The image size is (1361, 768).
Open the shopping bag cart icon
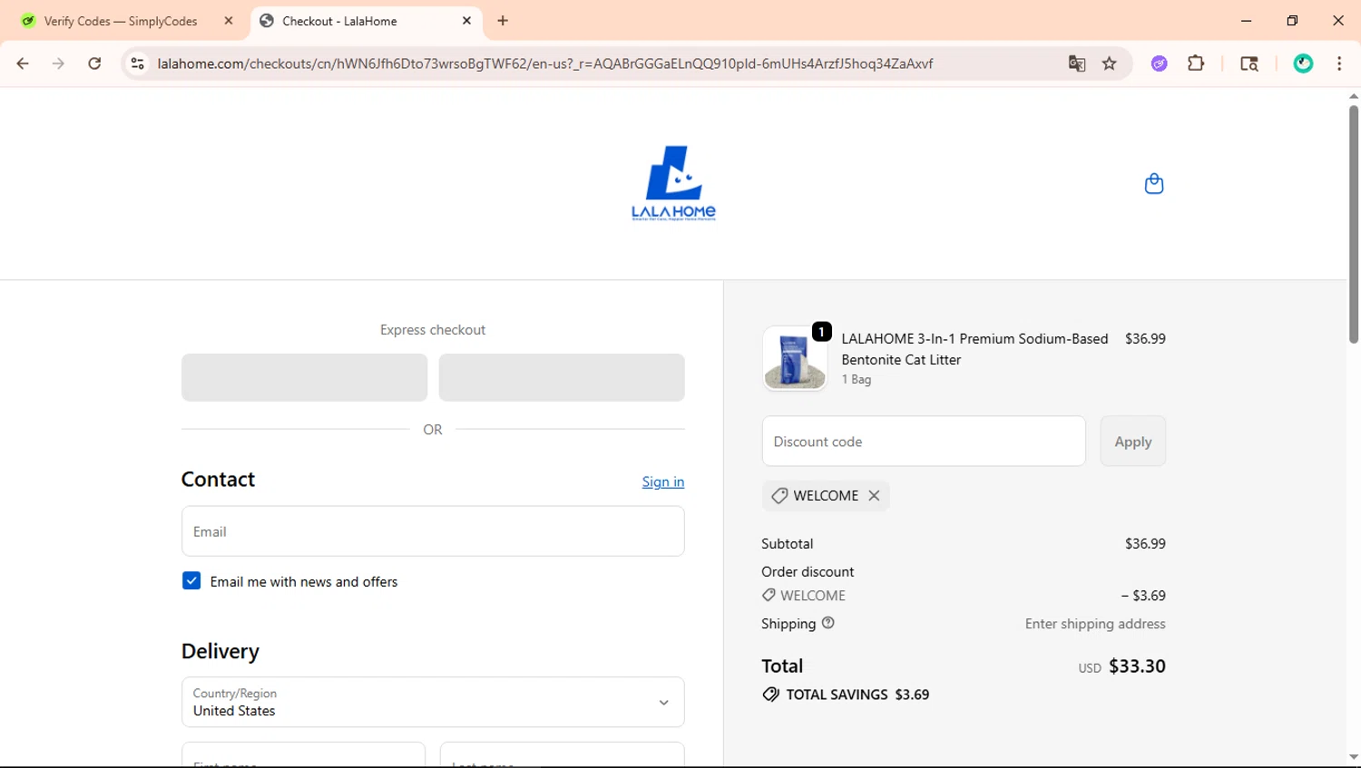(1153, 184)
